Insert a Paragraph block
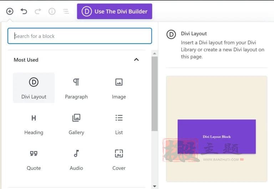This screenshot has width=274, height=189. click(x=76, y=88)
